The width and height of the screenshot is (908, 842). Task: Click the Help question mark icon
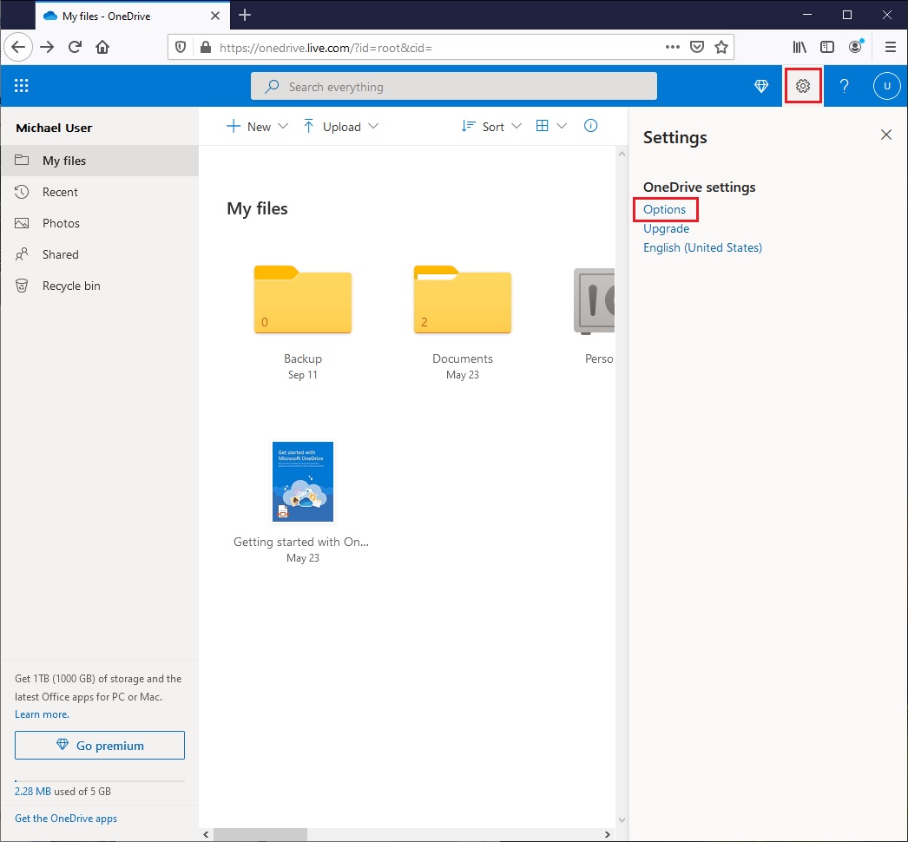click(x=844, y=85)
